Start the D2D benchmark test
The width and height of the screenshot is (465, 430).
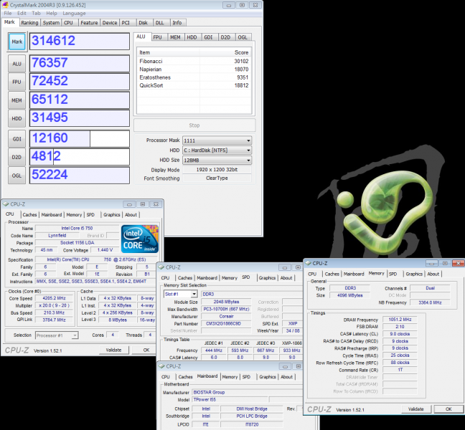pos(17,156)
